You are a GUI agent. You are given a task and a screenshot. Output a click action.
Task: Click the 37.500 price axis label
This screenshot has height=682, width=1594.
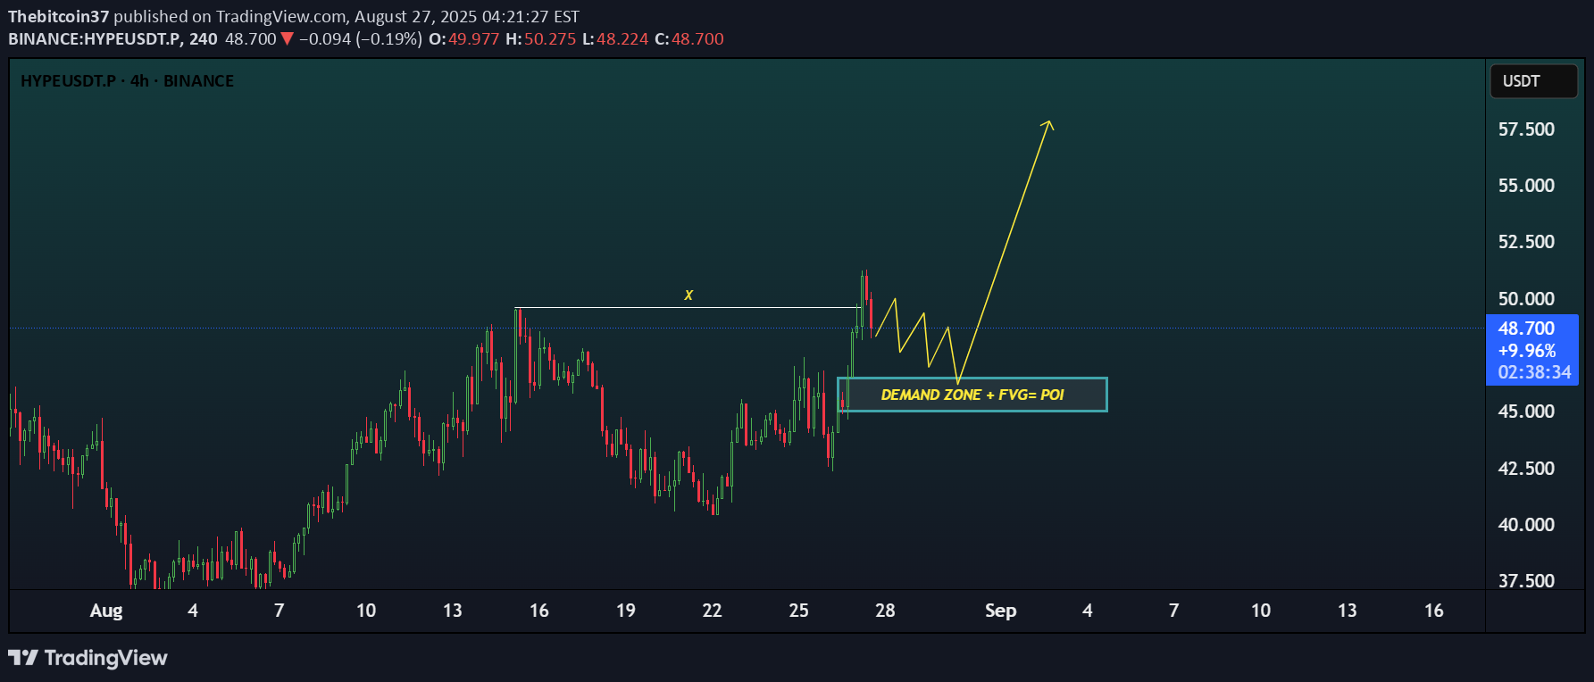pos(1526,581)
